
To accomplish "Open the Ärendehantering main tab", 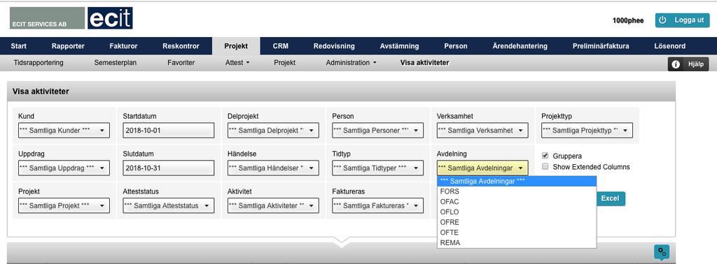I will 520,46.
